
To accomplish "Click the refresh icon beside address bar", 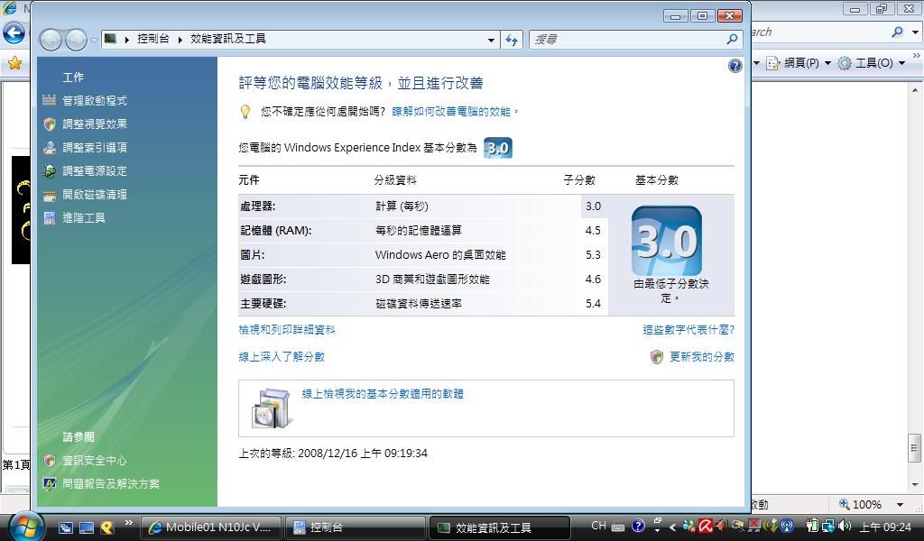I will (x=512, y=40).
